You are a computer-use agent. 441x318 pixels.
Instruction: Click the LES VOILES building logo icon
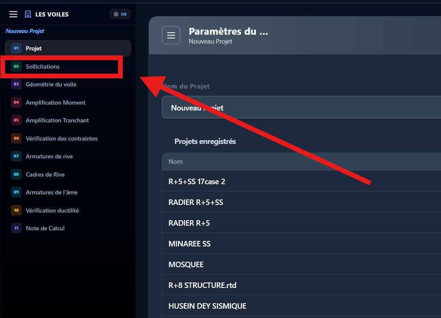point(28,14)
